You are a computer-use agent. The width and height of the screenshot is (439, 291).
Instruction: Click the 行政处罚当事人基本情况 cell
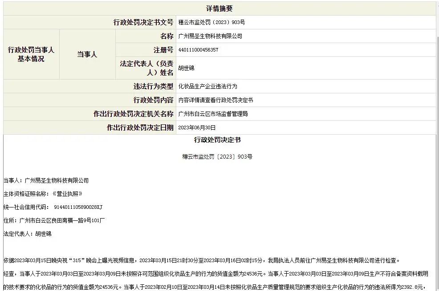(31, 55)
